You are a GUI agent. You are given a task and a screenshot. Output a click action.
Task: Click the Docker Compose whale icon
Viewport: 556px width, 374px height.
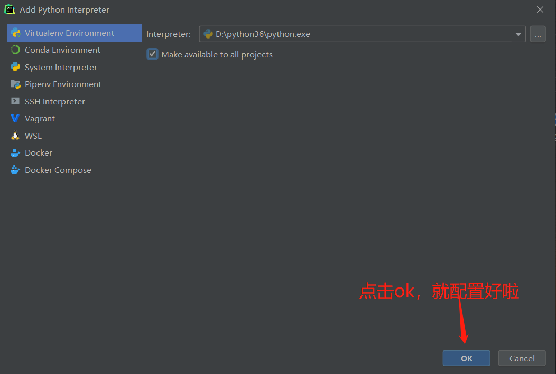pyautogui.click(x=15, y=170)
